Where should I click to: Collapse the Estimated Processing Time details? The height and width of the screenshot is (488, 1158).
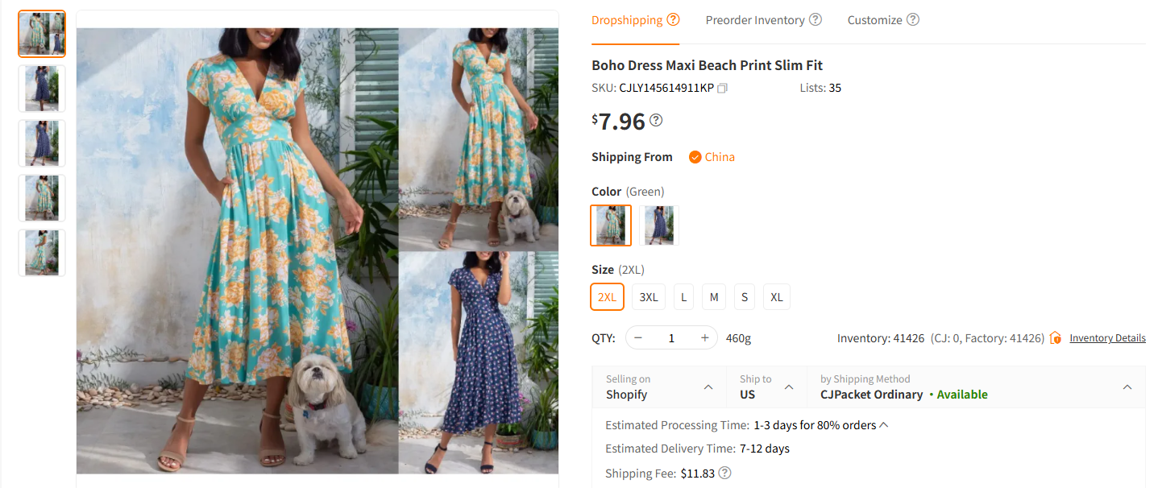pyautogui.click(x=884, y=424)
